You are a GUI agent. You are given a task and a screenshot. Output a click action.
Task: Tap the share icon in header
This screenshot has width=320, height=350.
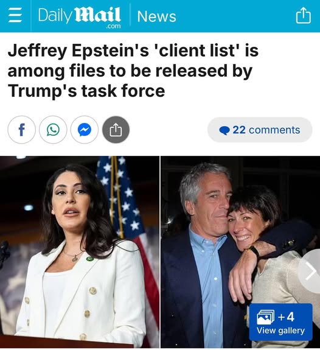303,15
